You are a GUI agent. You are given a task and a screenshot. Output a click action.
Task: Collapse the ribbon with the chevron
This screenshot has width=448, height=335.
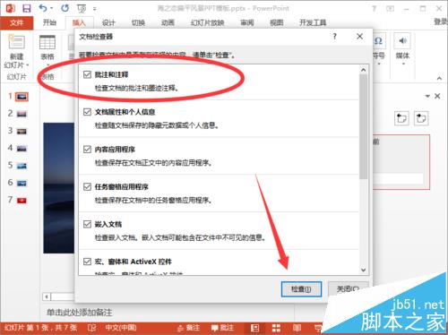pos(439,78)
